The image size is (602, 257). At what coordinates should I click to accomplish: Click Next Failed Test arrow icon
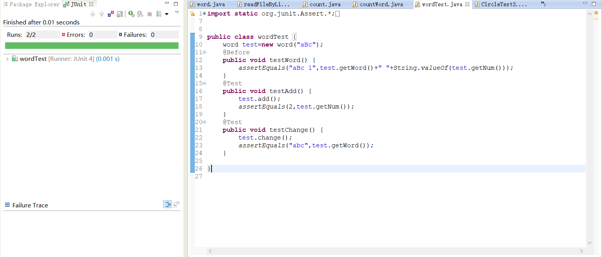pos(93,14)
